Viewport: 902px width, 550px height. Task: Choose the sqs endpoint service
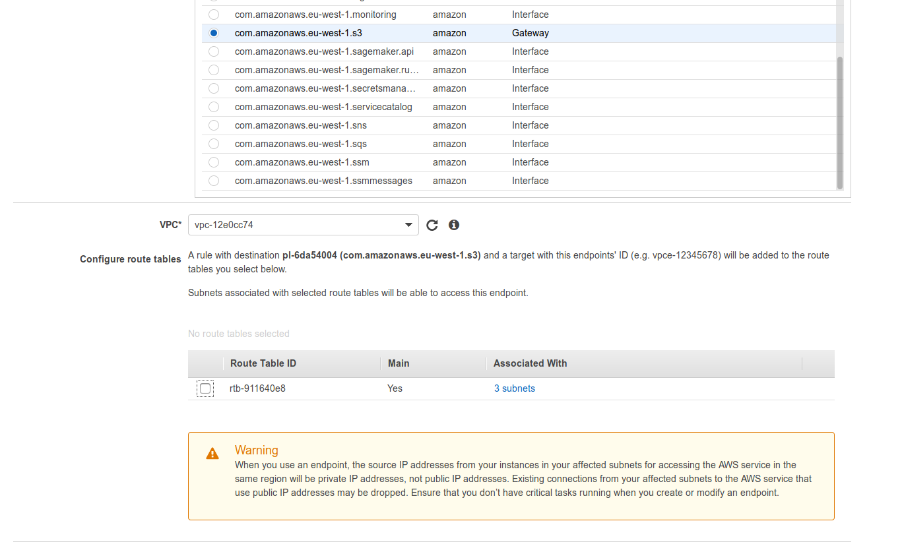pyautogui.click(x=213, y=143)
